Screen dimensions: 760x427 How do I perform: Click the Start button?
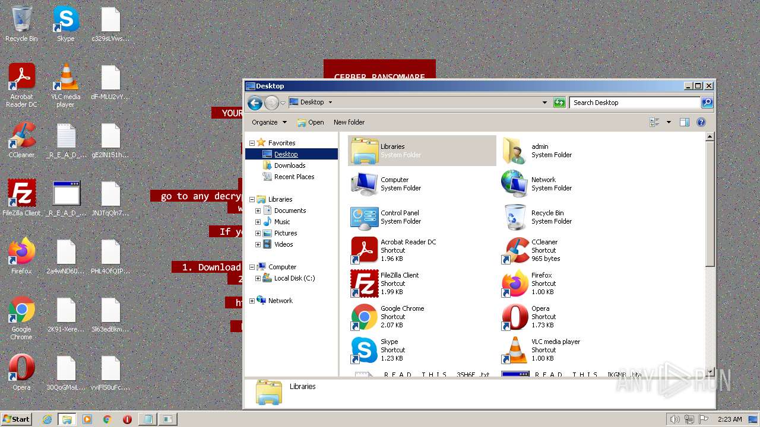click(16, 419)
